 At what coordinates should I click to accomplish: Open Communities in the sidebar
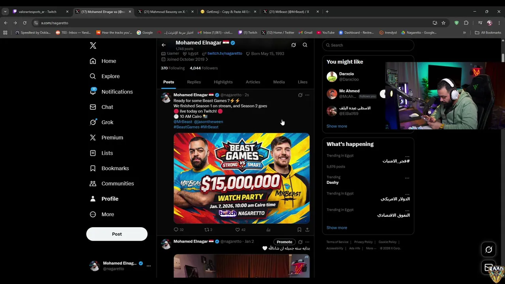tap(112, 183)
